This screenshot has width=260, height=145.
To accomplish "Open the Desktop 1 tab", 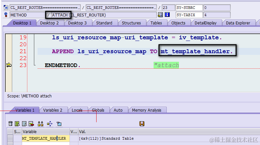I will tap(22, 23).
